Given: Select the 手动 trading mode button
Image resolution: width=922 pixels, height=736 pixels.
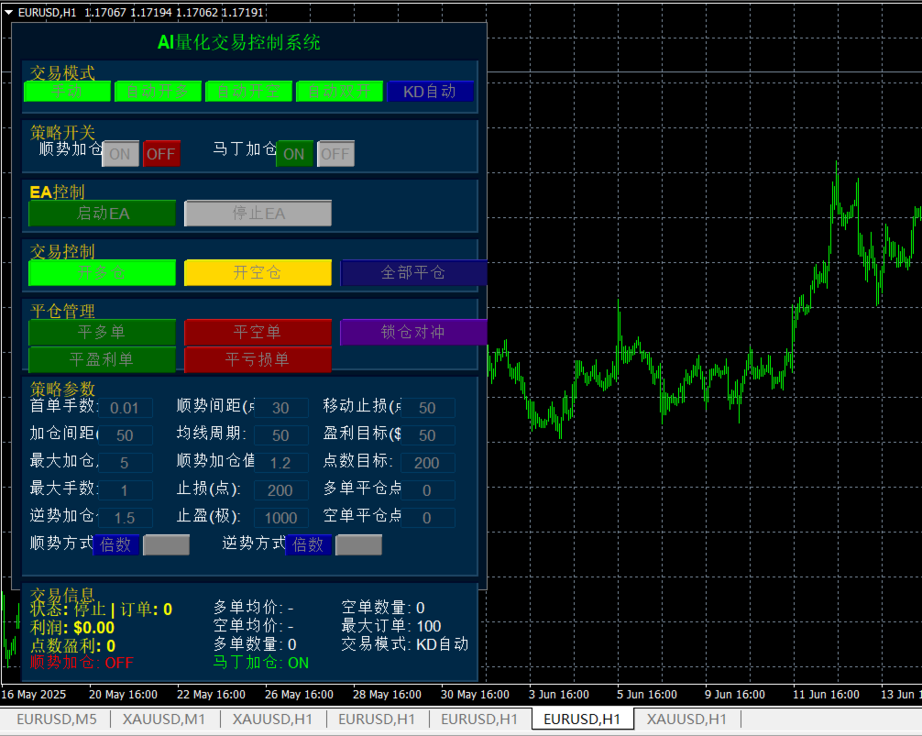Looking at the screenshot, I should (x=67, y=91).
